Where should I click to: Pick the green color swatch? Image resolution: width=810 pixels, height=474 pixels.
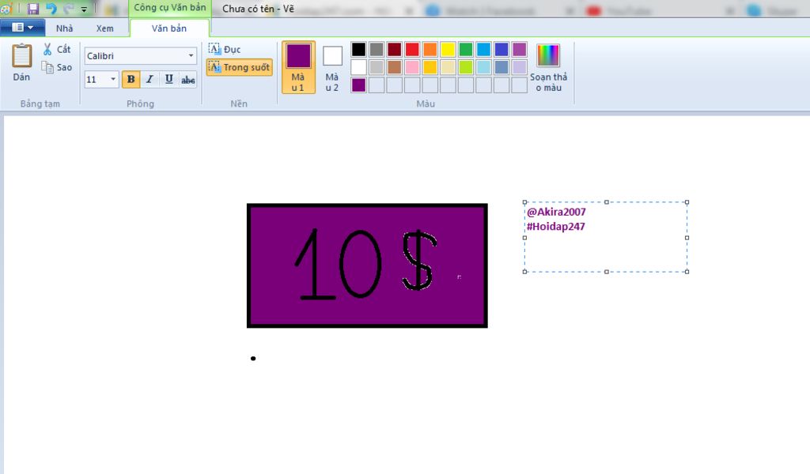(x=465, y=49)
